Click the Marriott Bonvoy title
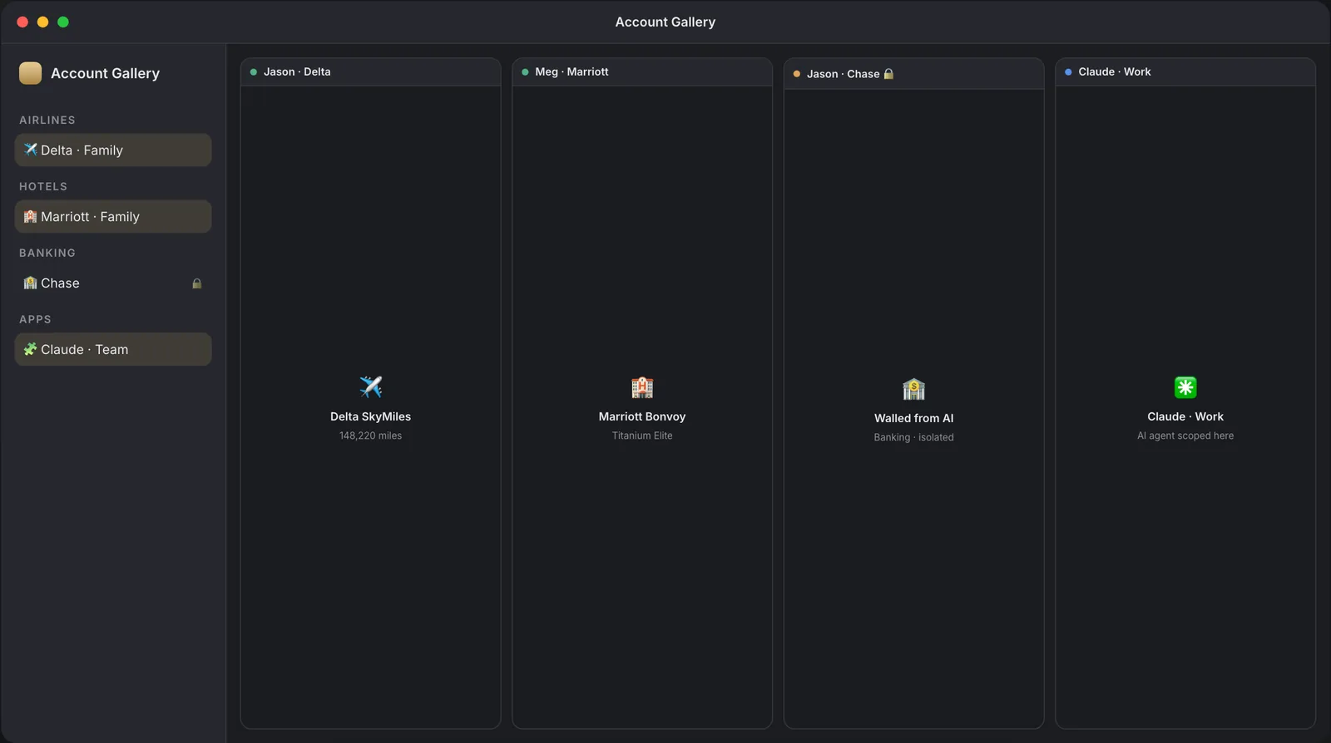Screen dimensions: 1331x743 coord(642,416)
